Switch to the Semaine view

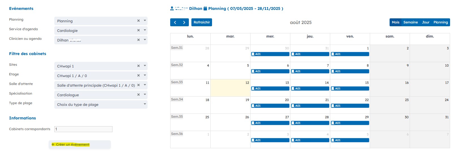click(x=411, y=22)
